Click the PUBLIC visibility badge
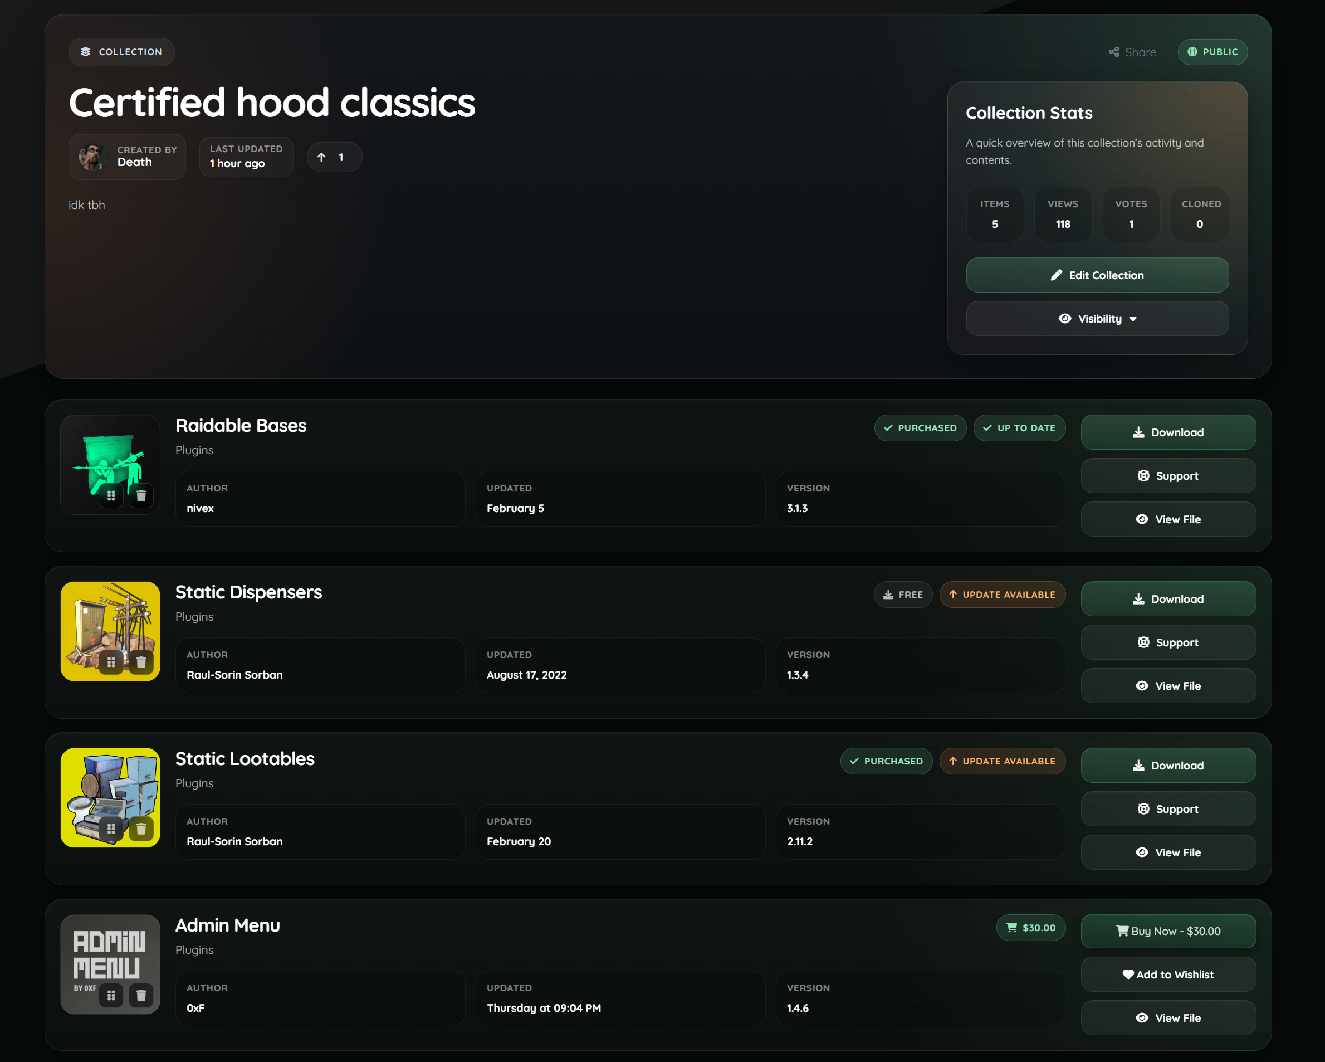 [1212, 52]
